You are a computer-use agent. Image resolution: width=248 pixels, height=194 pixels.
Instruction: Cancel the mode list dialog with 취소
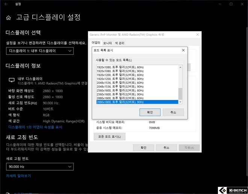(173, 112)
